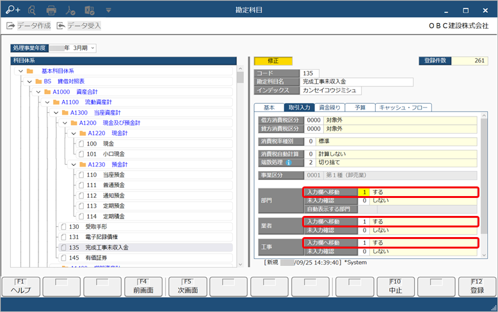Screen dimensions: 498x312
Task: Click the printer icon
Action: [51, 10]
